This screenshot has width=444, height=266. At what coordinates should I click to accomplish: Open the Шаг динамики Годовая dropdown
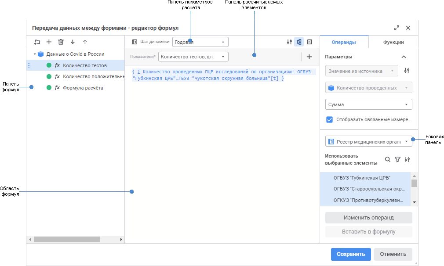pos(200,42)
